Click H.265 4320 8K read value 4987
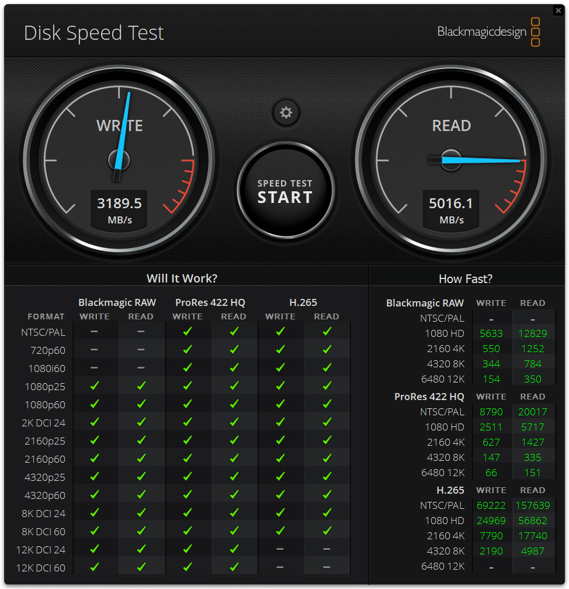The image size is (569, 589). click(533, 551)
